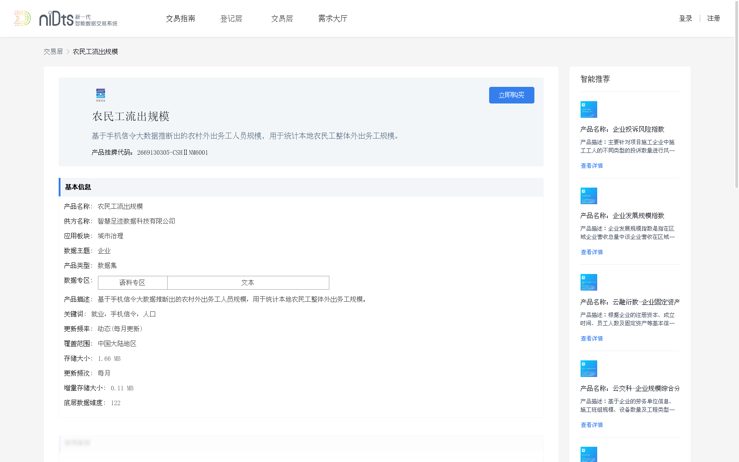Click the keywords 就业，手机信令，人口

pyautogui.click(x=123, y=314)
